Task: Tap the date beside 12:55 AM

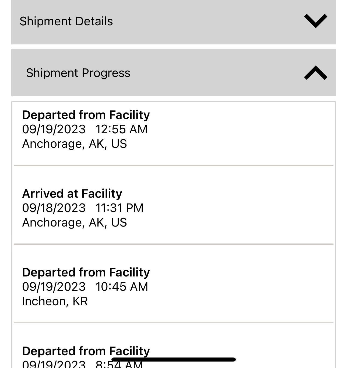Action: (54, 129)
